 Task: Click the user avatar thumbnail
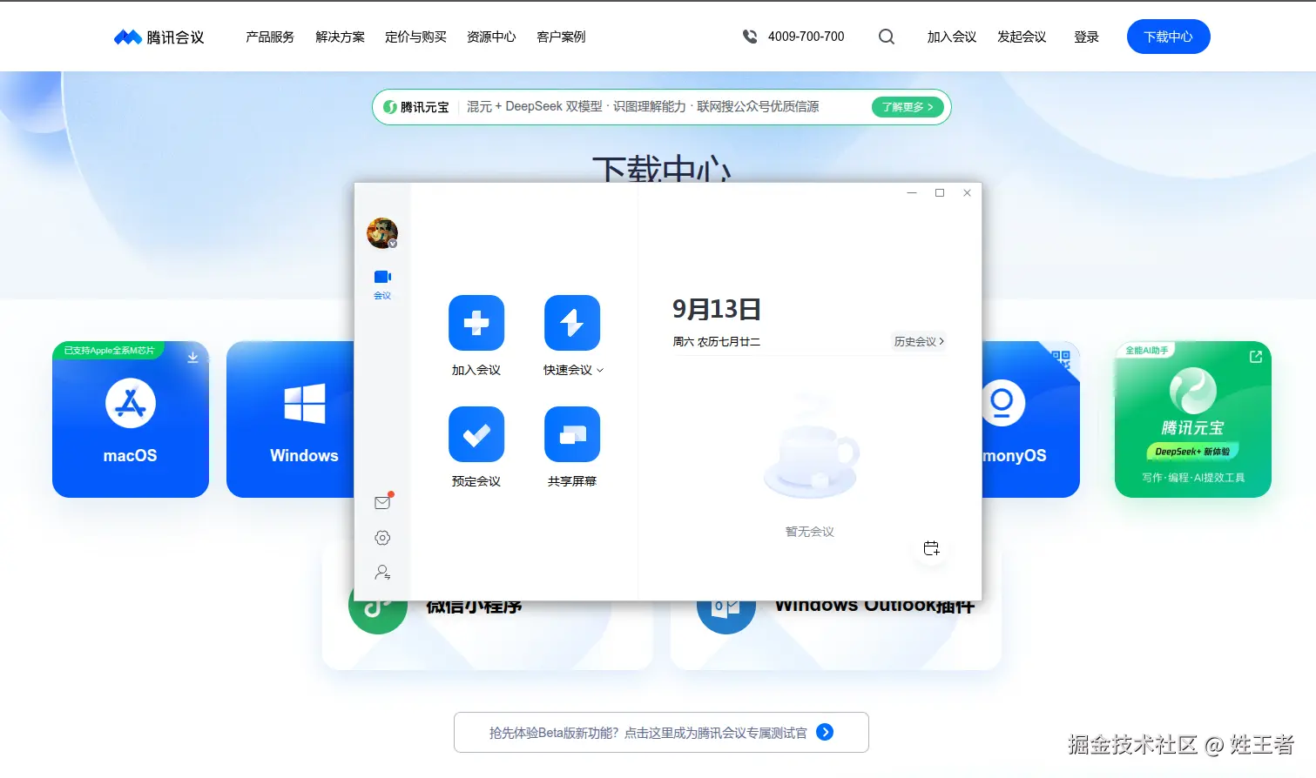click(x=381, y=232)
